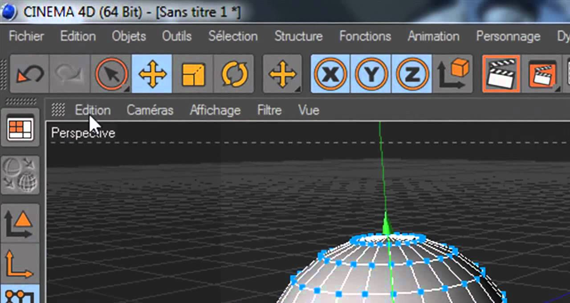Viewport: 570px width, 303px height.
Task: Toggle the X axis lock
Action: pos(330,74)
